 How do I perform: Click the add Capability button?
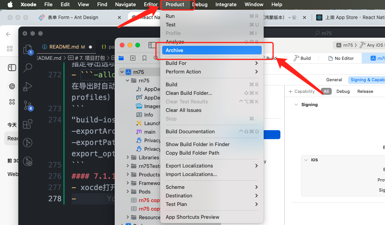(x=301, y=91)
